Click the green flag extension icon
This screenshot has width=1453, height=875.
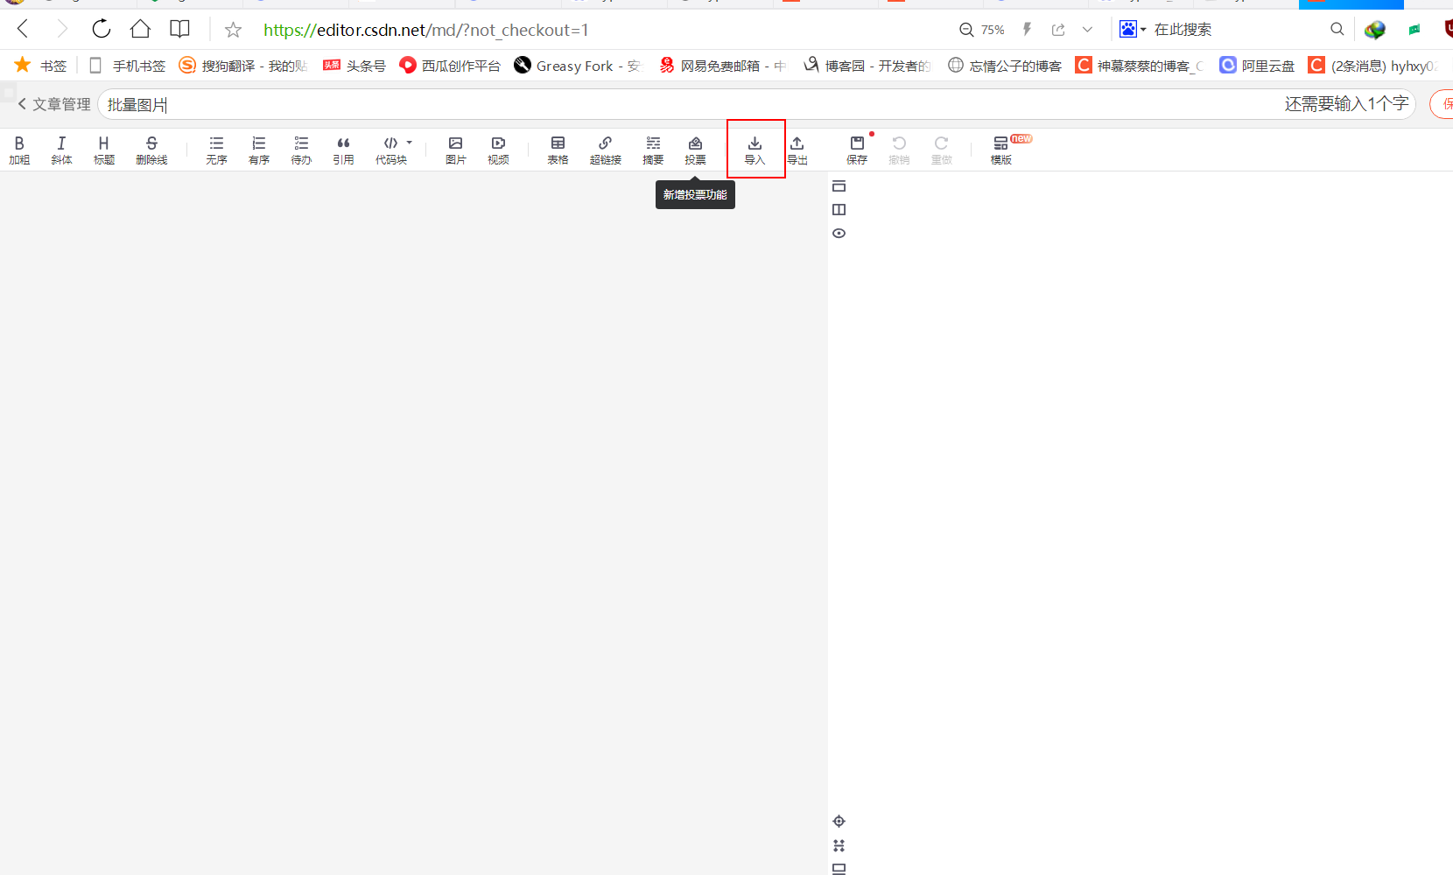pyautogui.click(x=1414, y=30)
